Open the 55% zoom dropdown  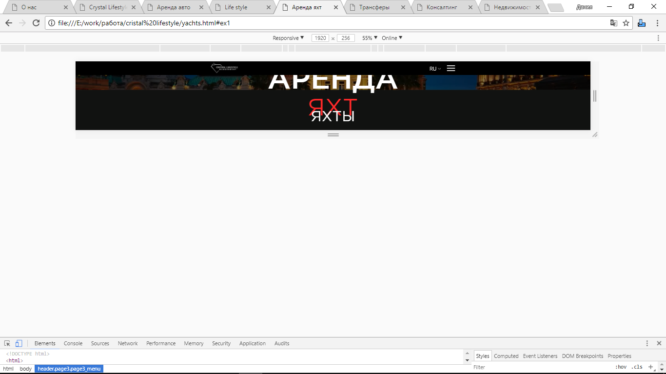[370, 38]
